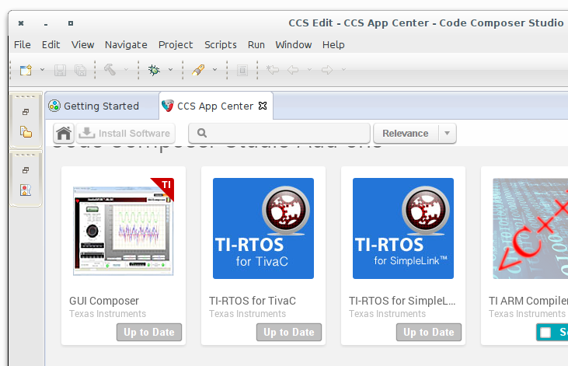Click the TI-RTOS for SimpleL... title

(x=402, y=301)
